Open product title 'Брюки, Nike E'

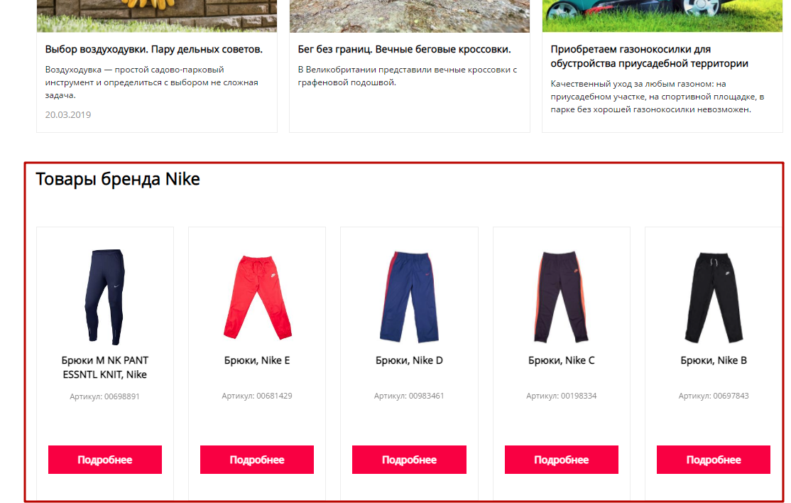pos(257,360)
